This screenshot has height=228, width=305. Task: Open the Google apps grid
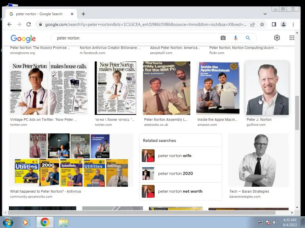coord(292,38)
